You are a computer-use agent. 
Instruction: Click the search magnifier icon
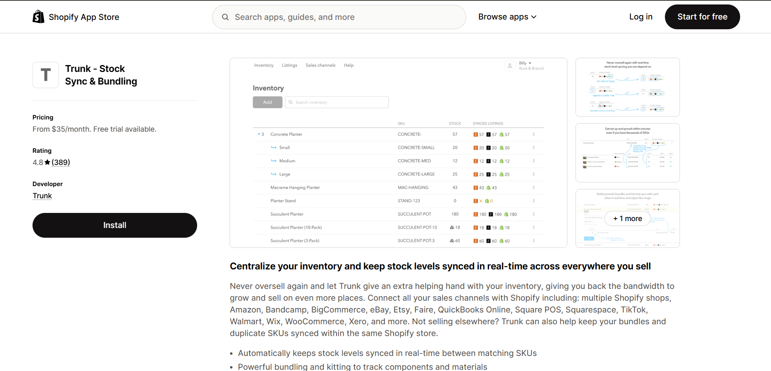225,17
